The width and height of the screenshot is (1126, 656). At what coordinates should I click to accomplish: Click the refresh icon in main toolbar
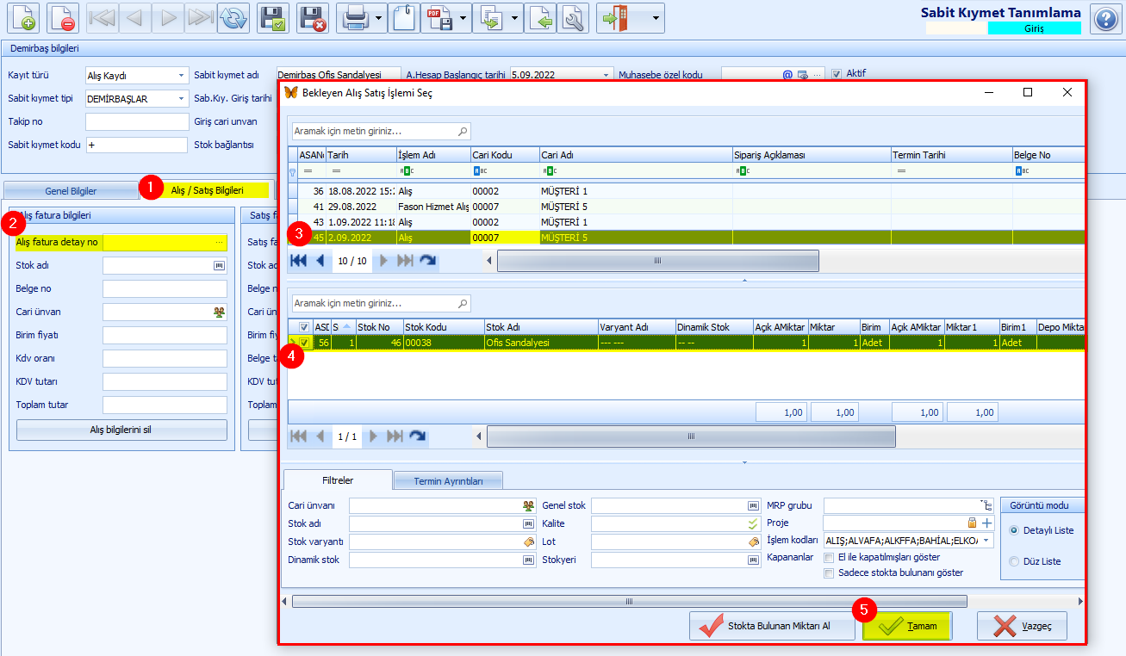pos(233,18)
